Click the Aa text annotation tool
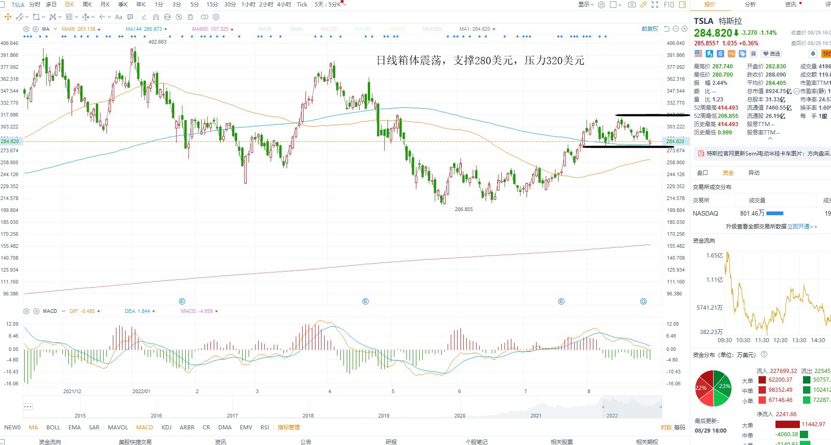Viewport: 831px width, 445px height. tap(119, 17)
